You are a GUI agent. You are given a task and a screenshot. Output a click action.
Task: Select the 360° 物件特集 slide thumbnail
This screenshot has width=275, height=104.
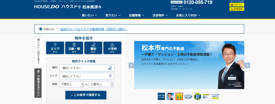tap(188, 96)
